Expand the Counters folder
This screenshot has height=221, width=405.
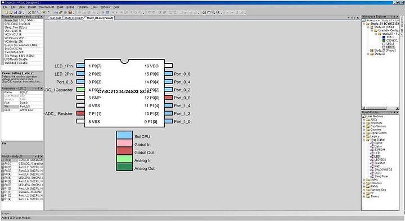364,130
